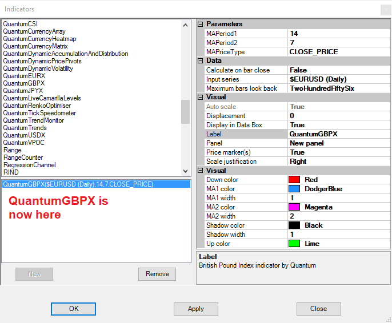This screenshot has height=323, width=392.
Task: Select QuantumCurrencyHeatmap indicator
Action: pyautogui.click(x=39, y=39)
